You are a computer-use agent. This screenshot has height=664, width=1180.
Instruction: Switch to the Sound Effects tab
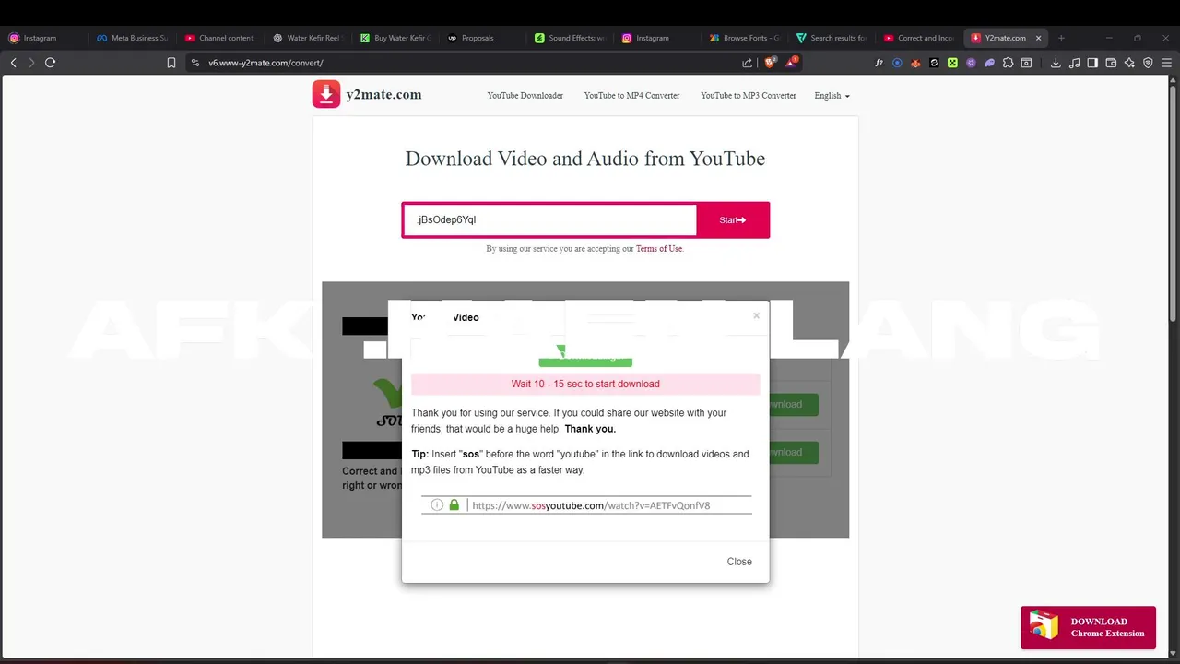click(570, 38)
